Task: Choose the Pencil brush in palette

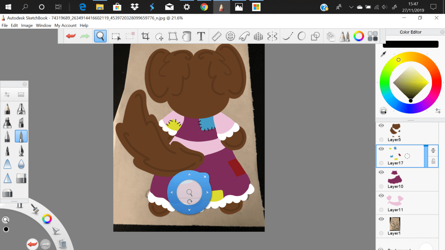Action: pos(7,109)
